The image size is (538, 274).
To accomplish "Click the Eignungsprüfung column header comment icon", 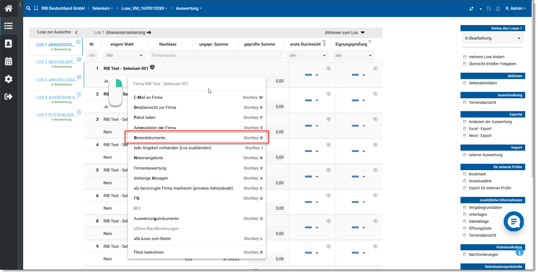I will [x=370, y=41].
